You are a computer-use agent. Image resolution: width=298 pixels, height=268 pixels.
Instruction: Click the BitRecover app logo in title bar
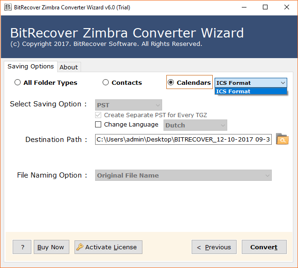pyautogui.click(x=8, y=7)
